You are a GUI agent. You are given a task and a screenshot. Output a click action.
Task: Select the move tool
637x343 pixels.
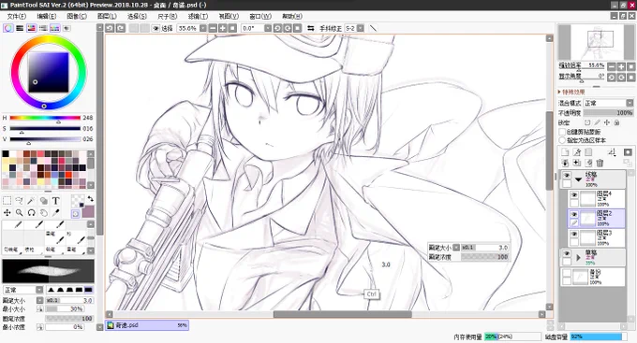point(7,212)
